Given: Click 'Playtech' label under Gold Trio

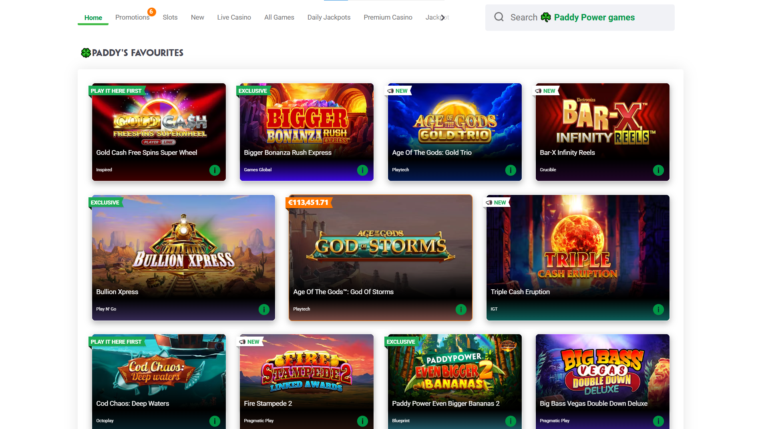Looking at the screenshot, I should click(400, 170).
